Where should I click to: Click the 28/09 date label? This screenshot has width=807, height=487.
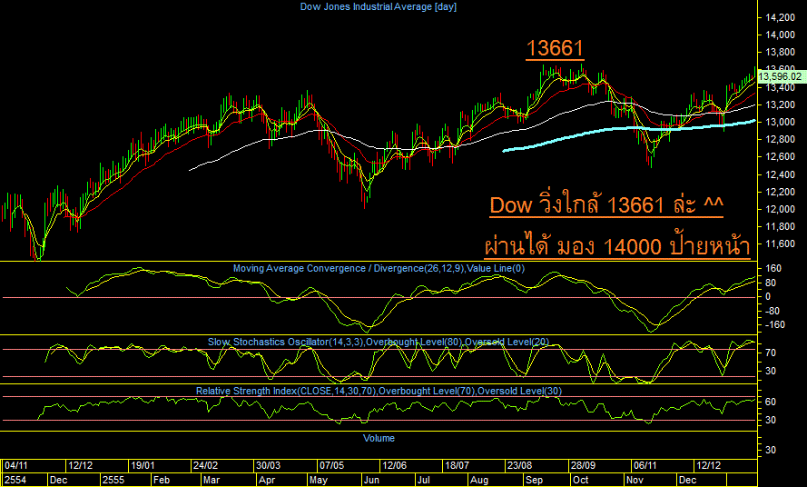(x=583, y=465)
